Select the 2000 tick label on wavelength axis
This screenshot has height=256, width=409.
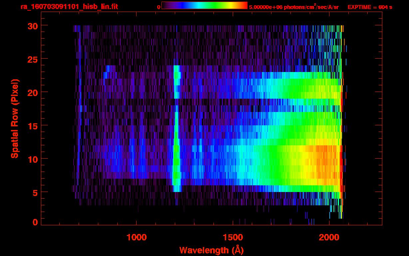(329, 237)
